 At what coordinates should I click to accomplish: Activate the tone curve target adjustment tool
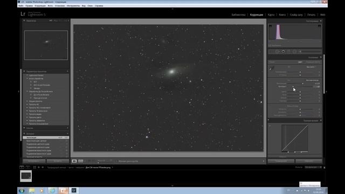270,126
